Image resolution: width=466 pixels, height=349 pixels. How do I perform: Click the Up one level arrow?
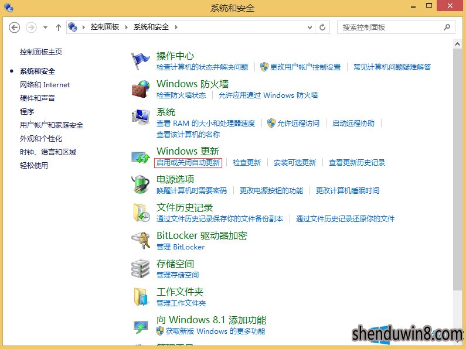pos(59,28)
